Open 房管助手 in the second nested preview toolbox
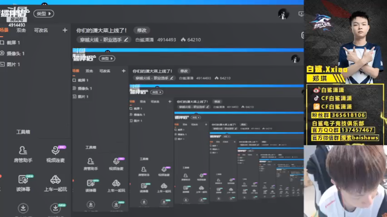Viewport: 387px width, 217px height. (144, 171)
